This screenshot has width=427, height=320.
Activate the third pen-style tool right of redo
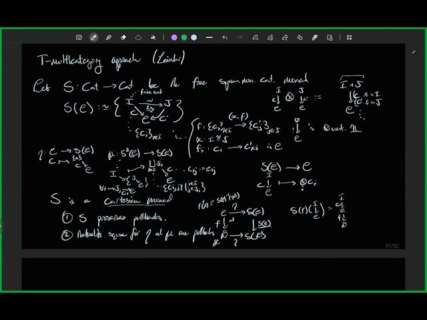click(x=285, y=37)
